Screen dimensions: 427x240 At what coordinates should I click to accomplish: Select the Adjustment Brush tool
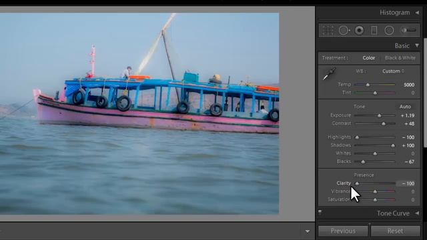pos(408,30)
